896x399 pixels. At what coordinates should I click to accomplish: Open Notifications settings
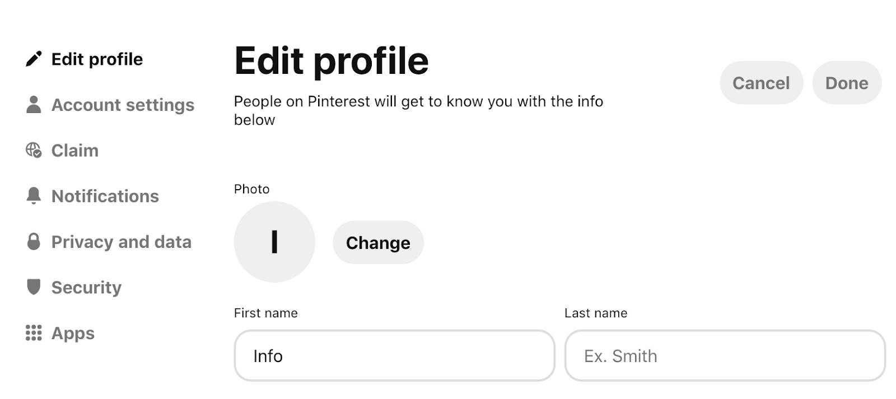click(105, 196)
